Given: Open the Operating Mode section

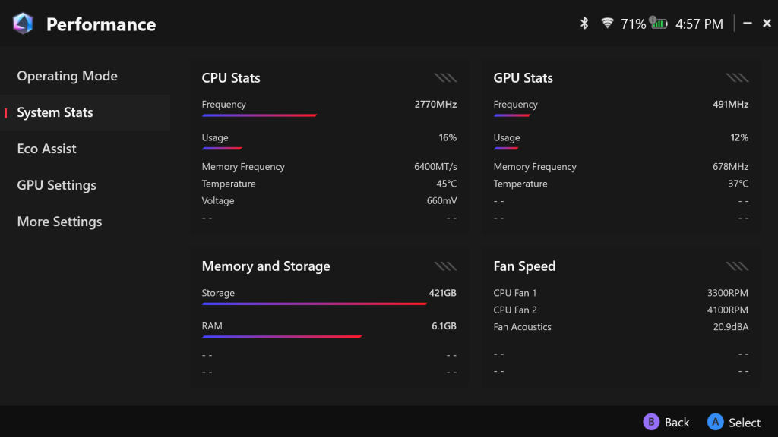Looking at the screenshot, I should (x=67, y=76).
